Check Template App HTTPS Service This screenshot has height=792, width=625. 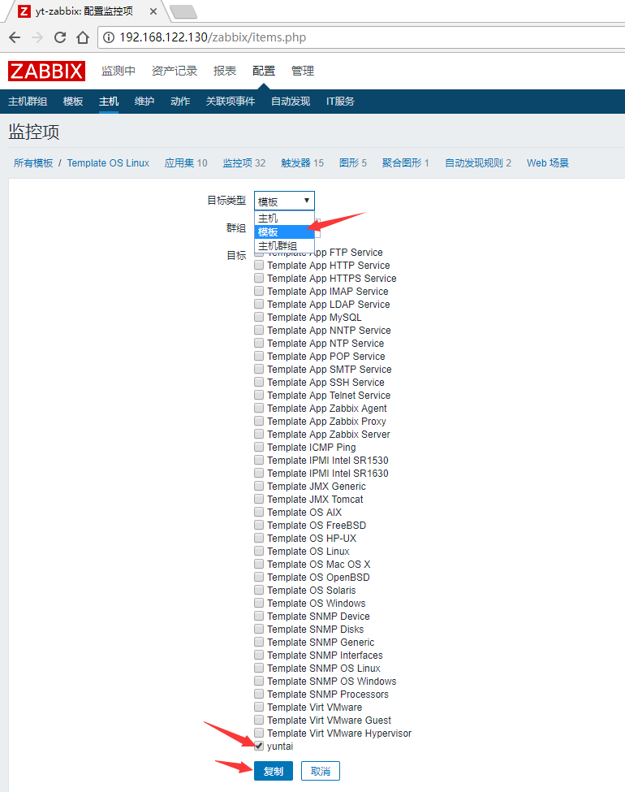(x=259, y=278)
